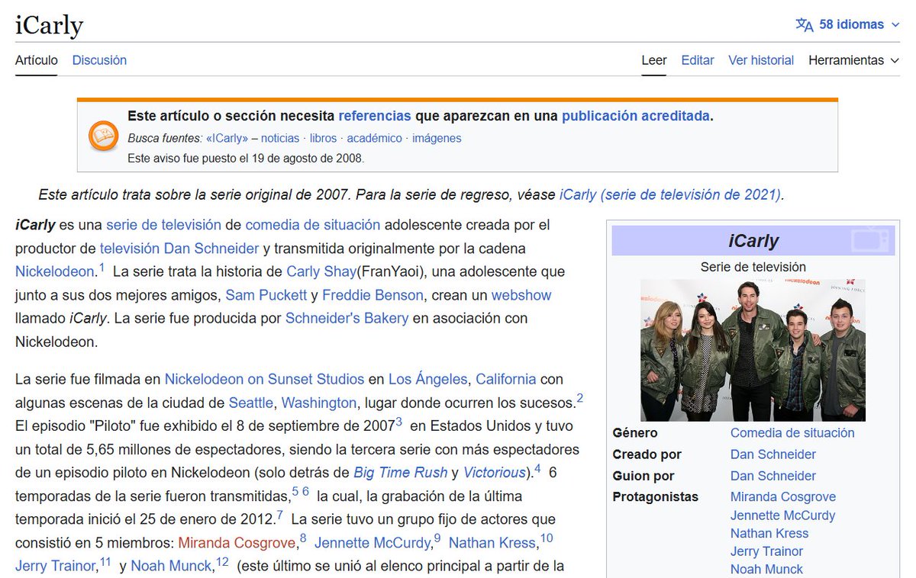Screen dimensions: 916x578
Task: Click footnote 11 after Jerry Trainor
Action: [105, 562]
